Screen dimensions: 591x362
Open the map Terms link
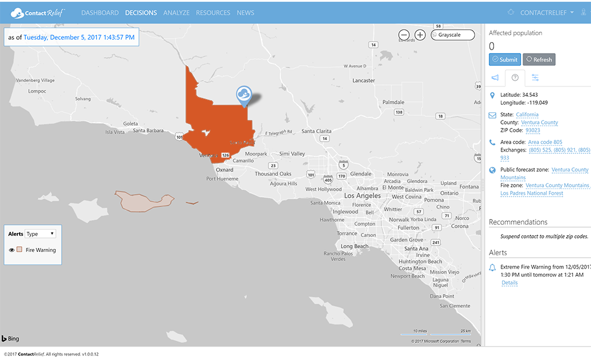coord(466,341)
